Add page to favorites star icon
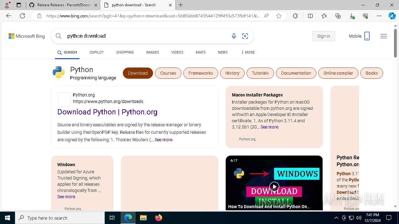Viewport: 399px width, 224px height. coord(279,16)
